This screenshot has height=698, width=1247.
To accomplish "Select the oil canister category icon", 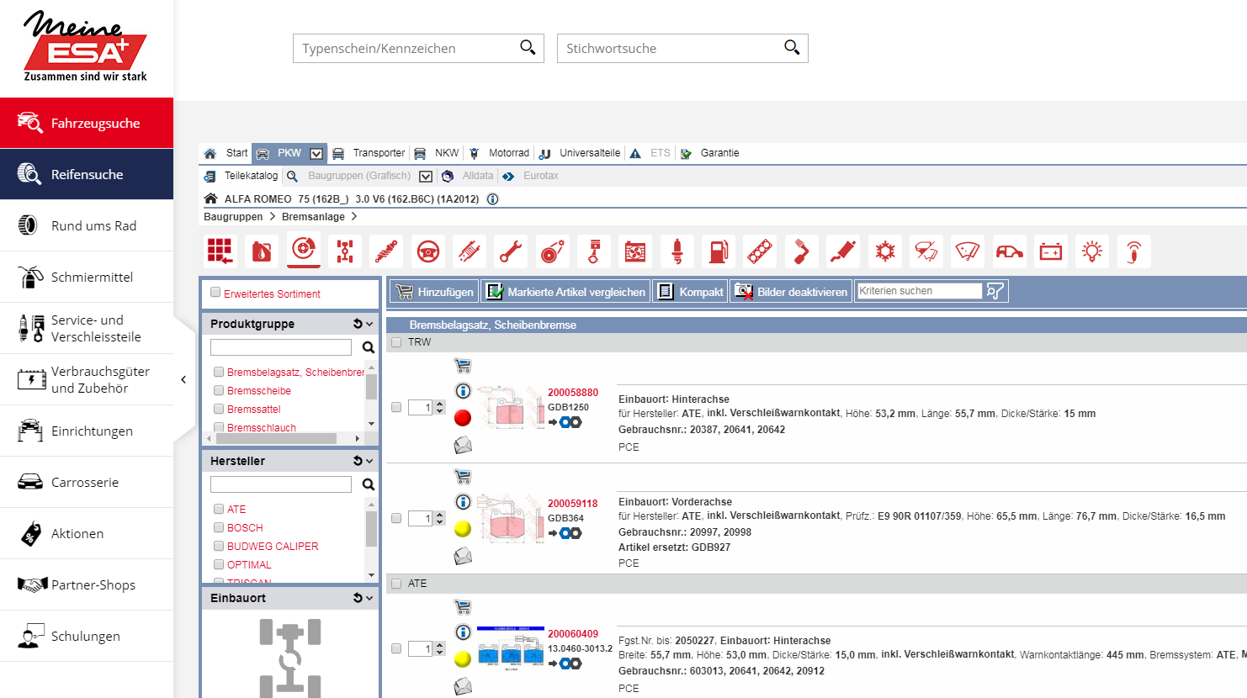I will (x=262, y=251).
